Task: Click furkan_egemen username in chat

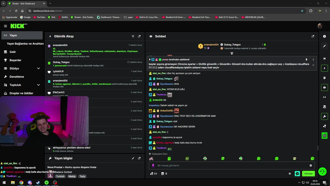Action: 165,143
